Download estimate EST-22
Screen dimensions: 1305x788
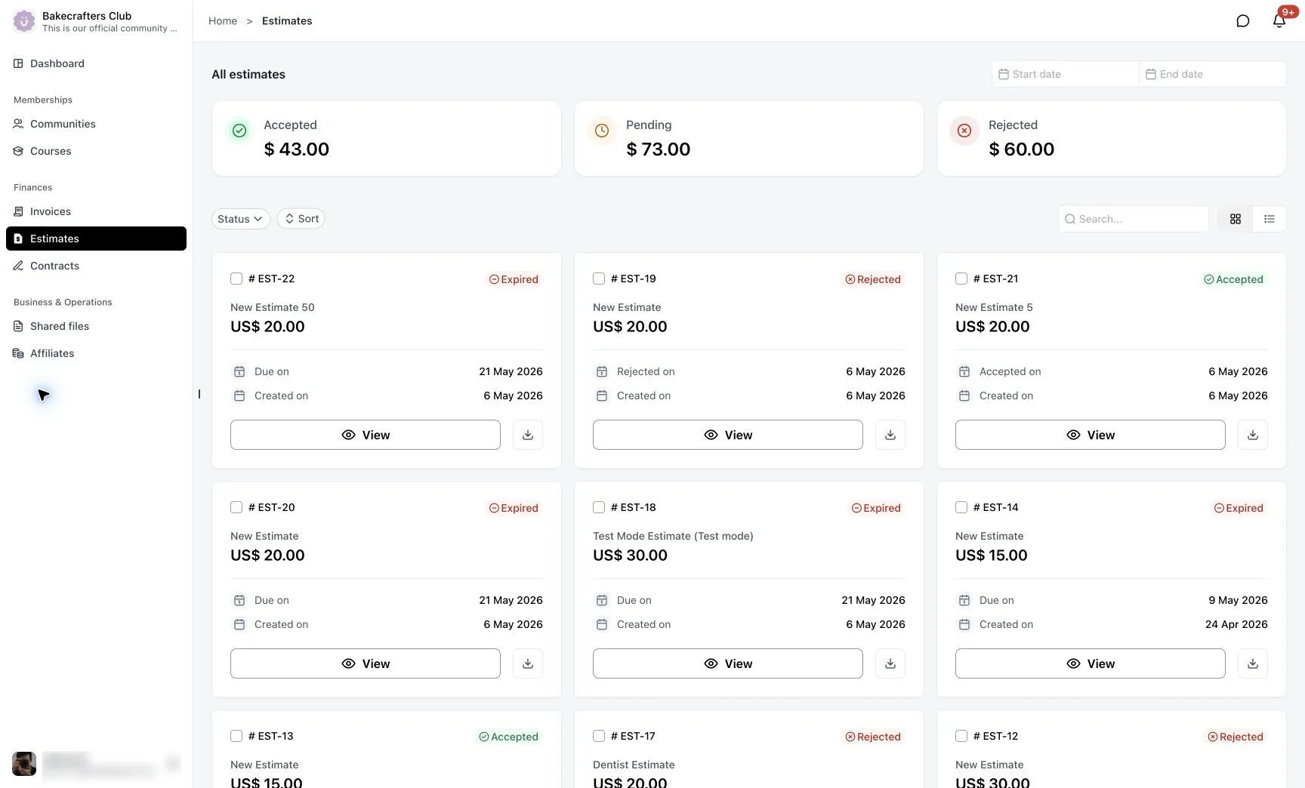pyautogui.click(x=528, y=435)
